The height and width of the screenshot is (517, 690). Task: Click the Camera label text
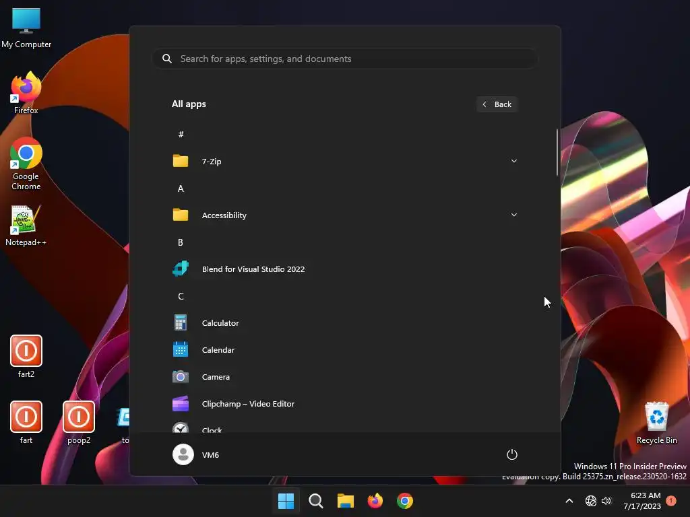pyautogui.click(x=216, y=377)
